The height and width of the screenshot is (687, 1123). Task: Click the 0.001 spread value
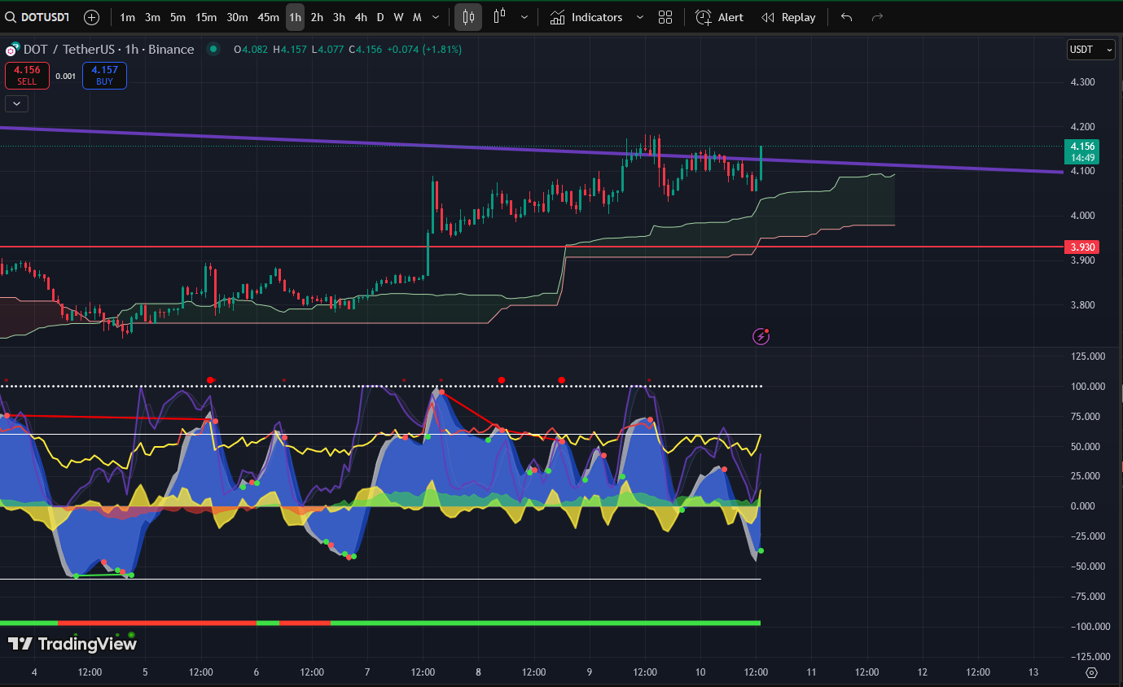(x=66, y=76)
